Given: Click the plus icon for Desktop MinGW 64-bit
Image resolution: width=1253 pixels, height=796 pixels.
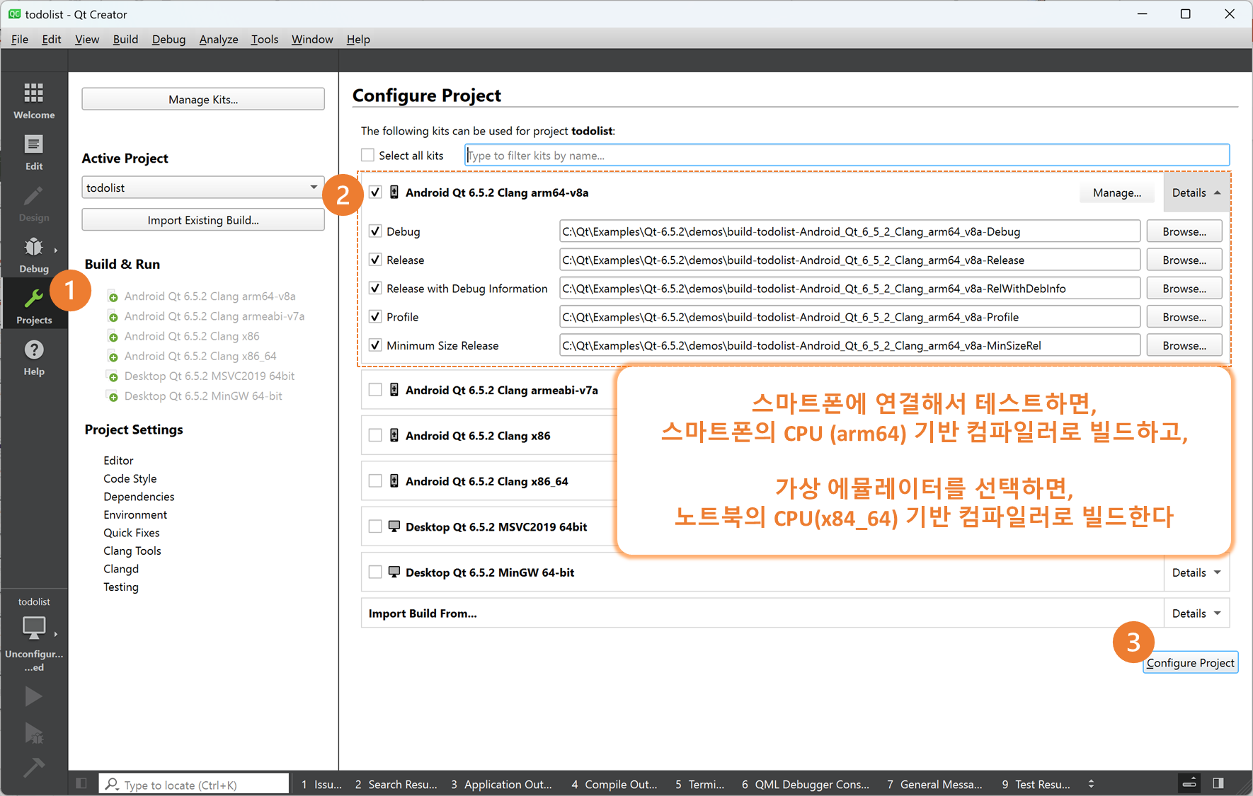Looking at the screenshot, I should (113, 396).
